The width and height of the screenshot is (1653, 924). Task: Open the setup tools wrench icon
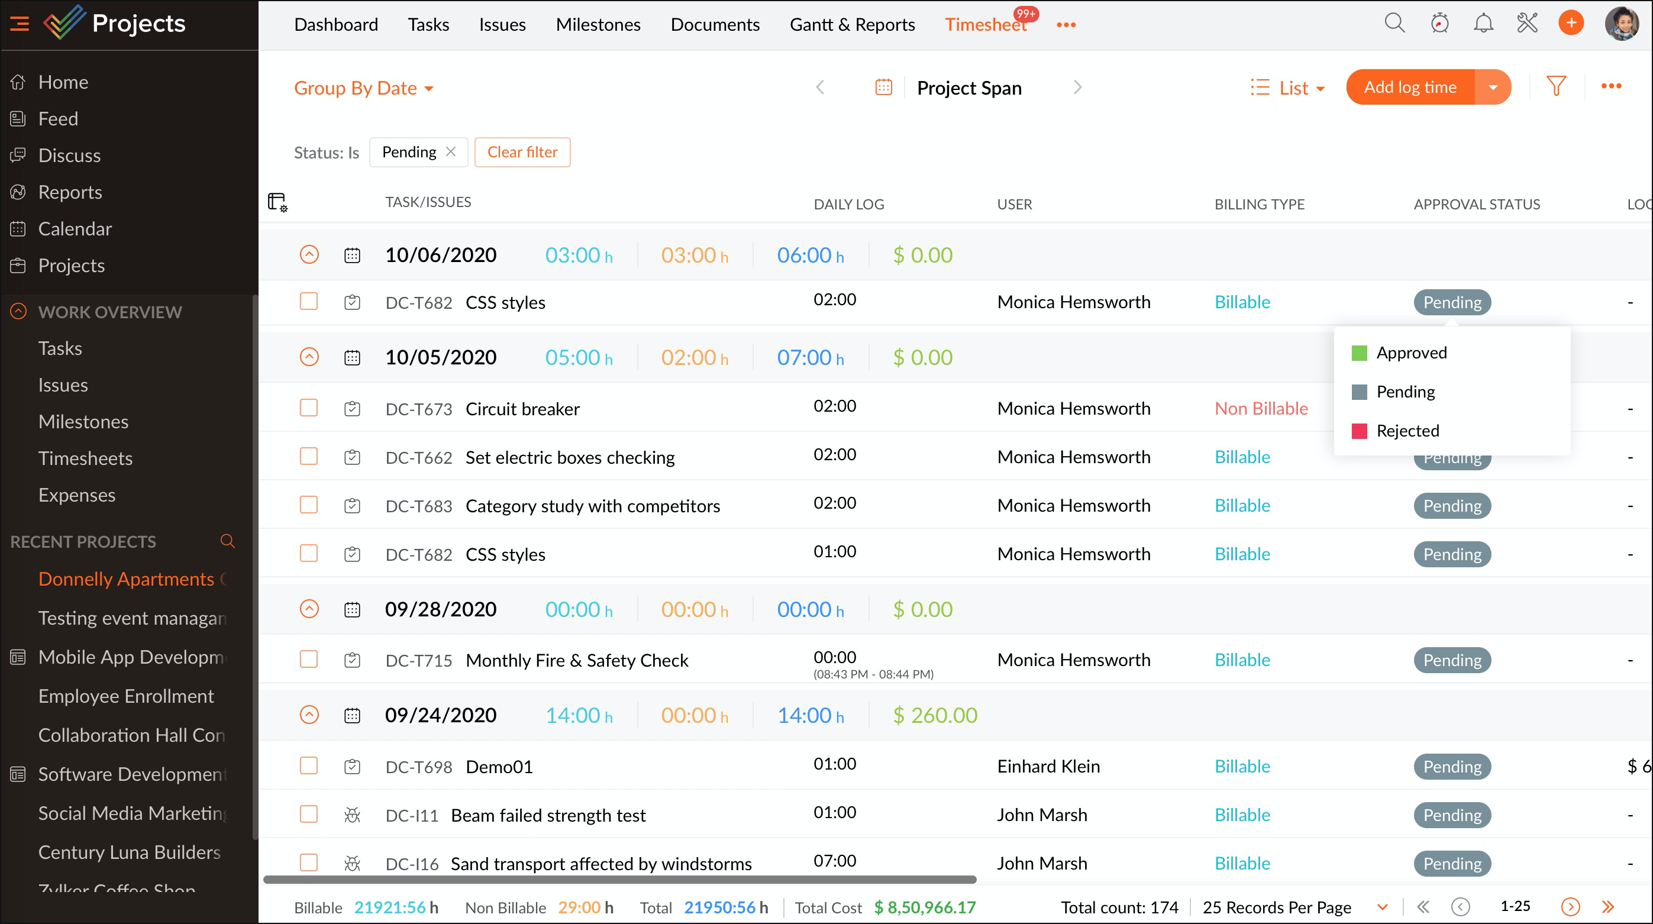pos(1527,24)
